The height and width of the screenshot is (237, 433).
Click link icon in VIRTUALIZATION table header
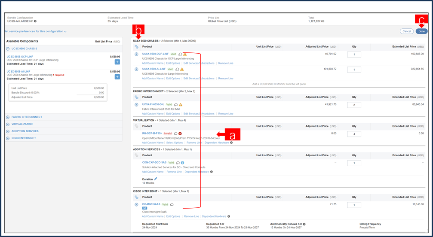point(136,126)
